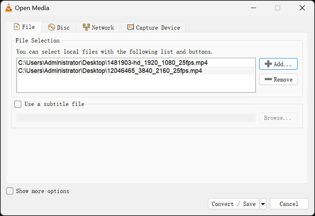
Task: Click the Remove button
Action: (x=278, y=79)
